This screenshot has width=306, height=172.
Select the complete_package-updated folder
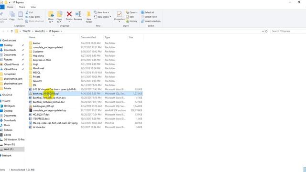click(48, 47)
